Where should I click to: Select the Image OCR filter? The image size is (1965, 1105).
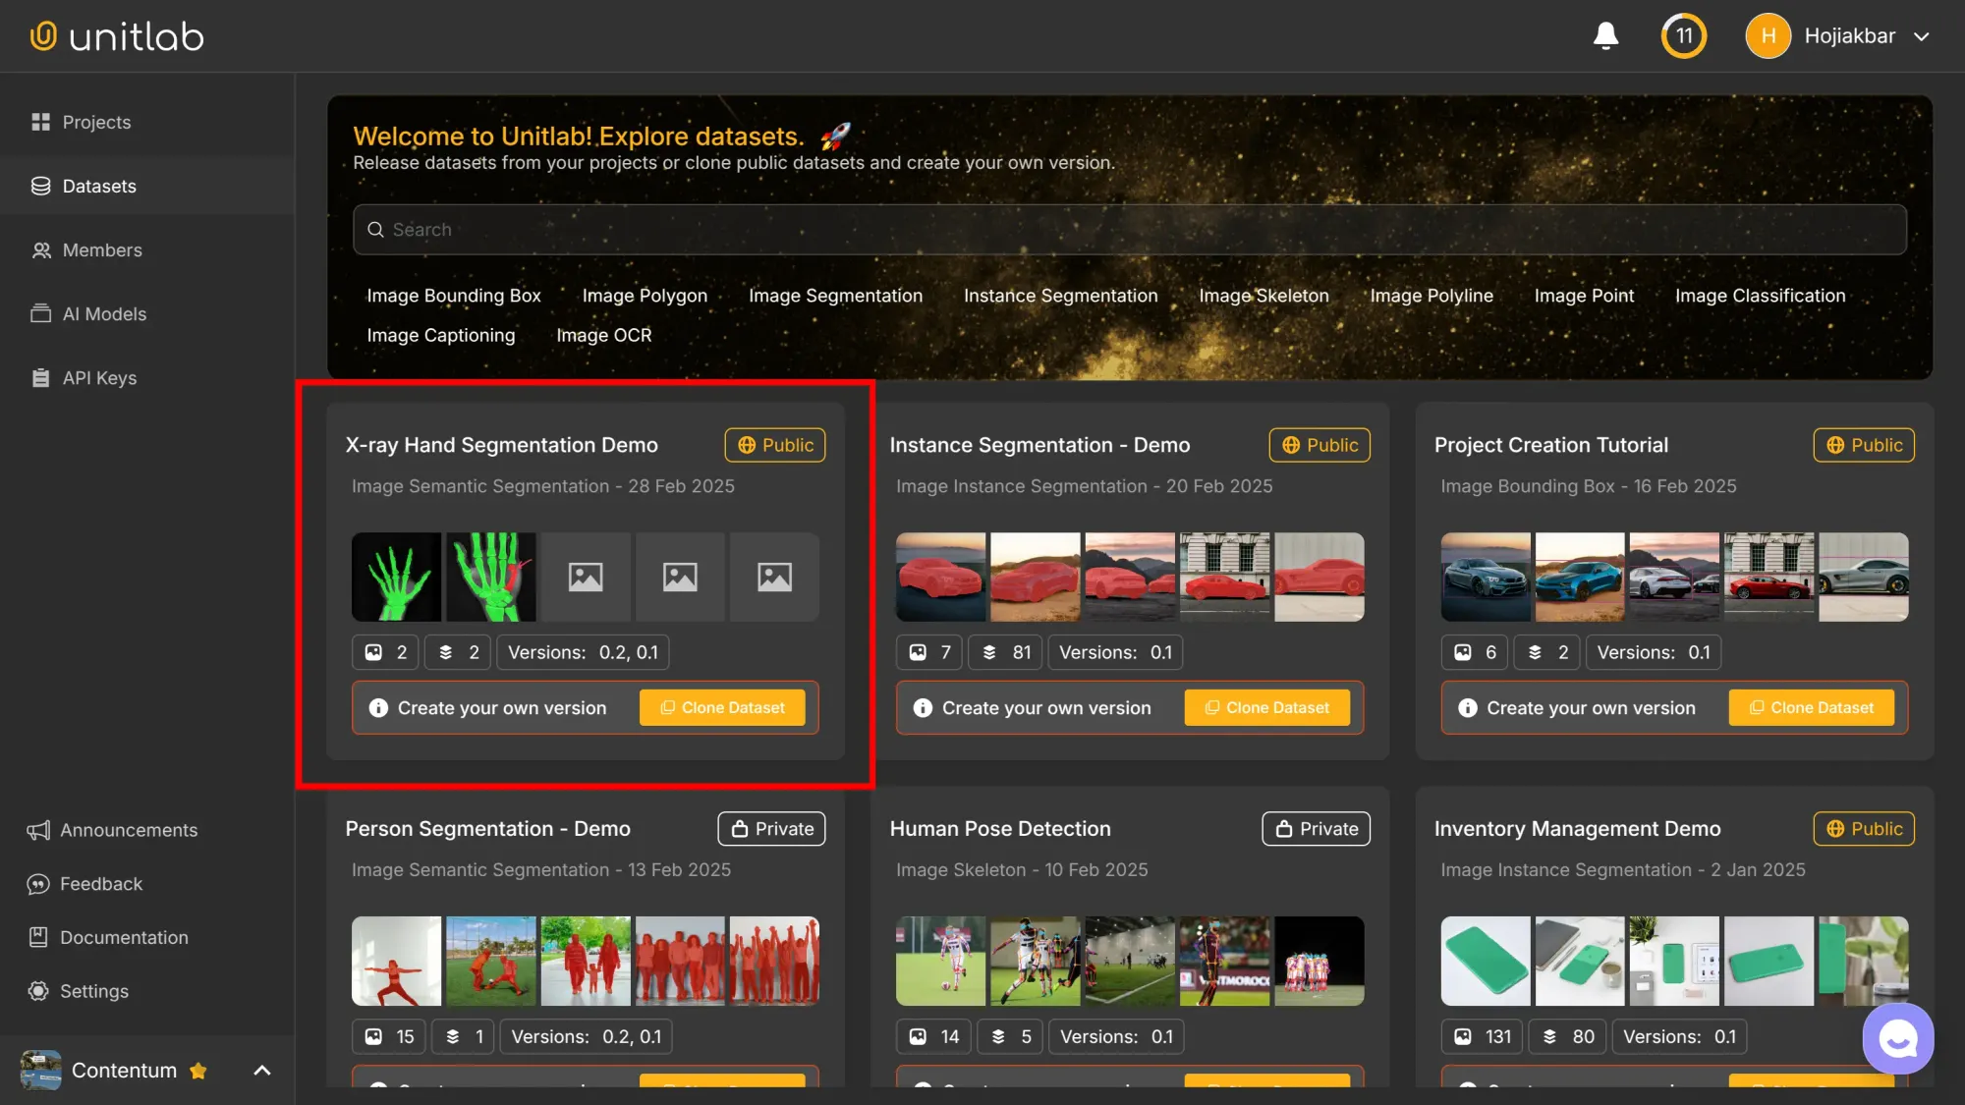point(603,335)
